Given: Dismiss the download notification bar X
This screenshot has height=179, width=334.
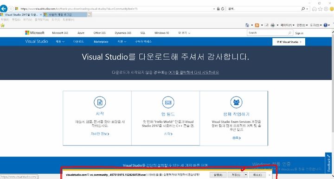Looking at the screenshot, I should (x=270, y=175).
